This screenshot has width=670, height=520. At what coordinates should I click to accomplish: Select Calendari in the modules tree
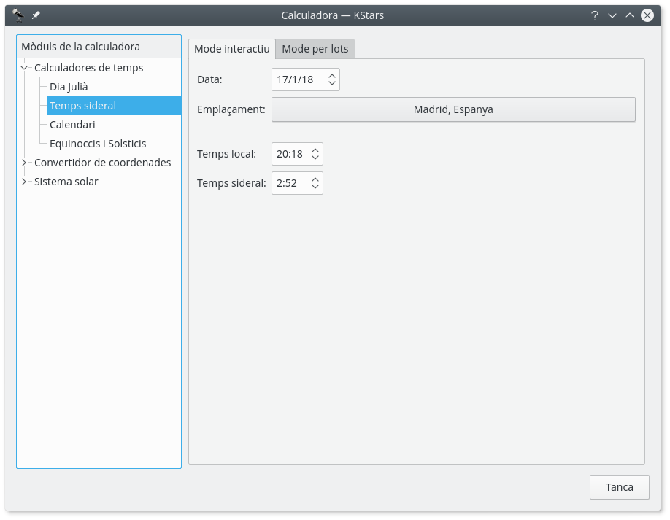tap(72, 125)
